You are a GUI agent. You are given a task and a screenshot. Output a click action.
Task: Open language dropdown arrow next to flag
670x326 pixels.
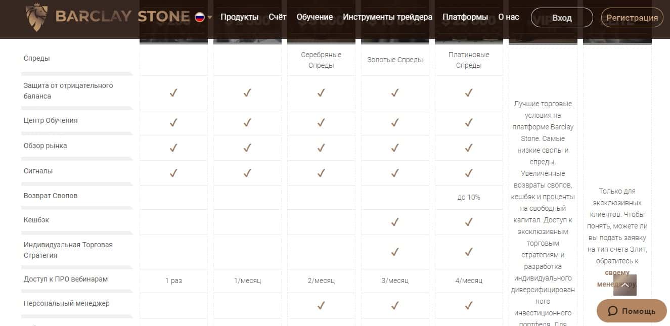click(209, 18)
